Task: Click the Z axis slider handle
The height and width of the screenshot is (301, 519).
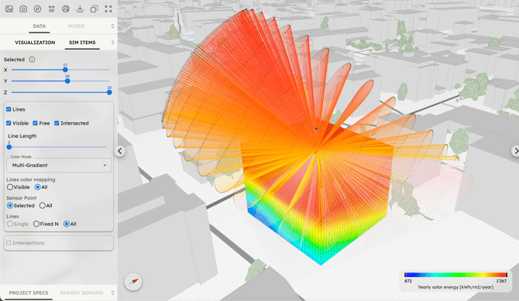Action: point(109,92)
